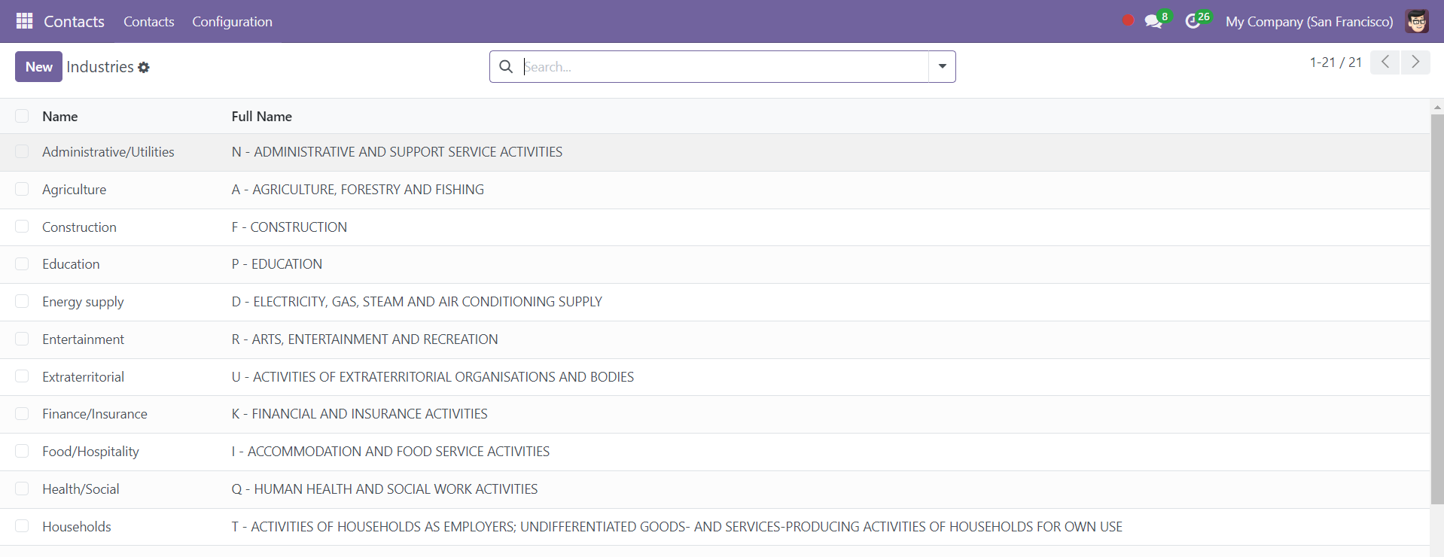Screen dimensions: 1444x557
Task: Check the Extraterritorial row checkbox
Action: pos(22,376)
